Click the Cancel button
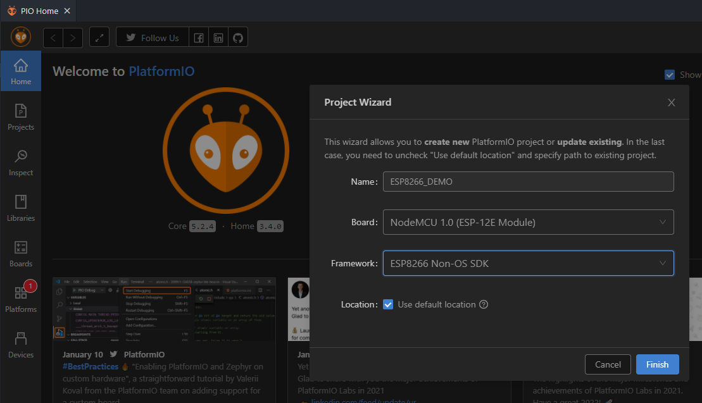The width and height of the screenshot is (702, 403). 608,364
